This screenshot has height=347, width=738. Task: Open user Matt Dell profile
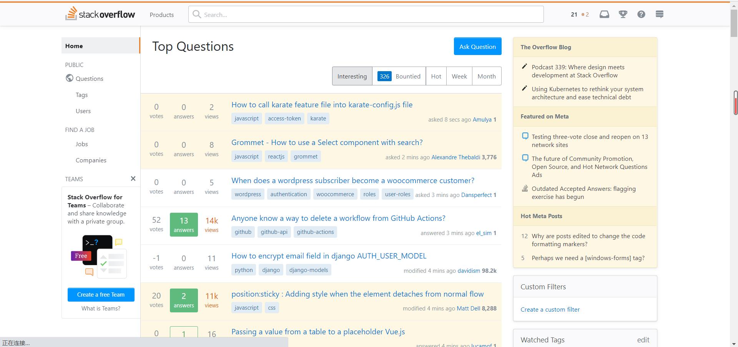[x=468, y=308]
